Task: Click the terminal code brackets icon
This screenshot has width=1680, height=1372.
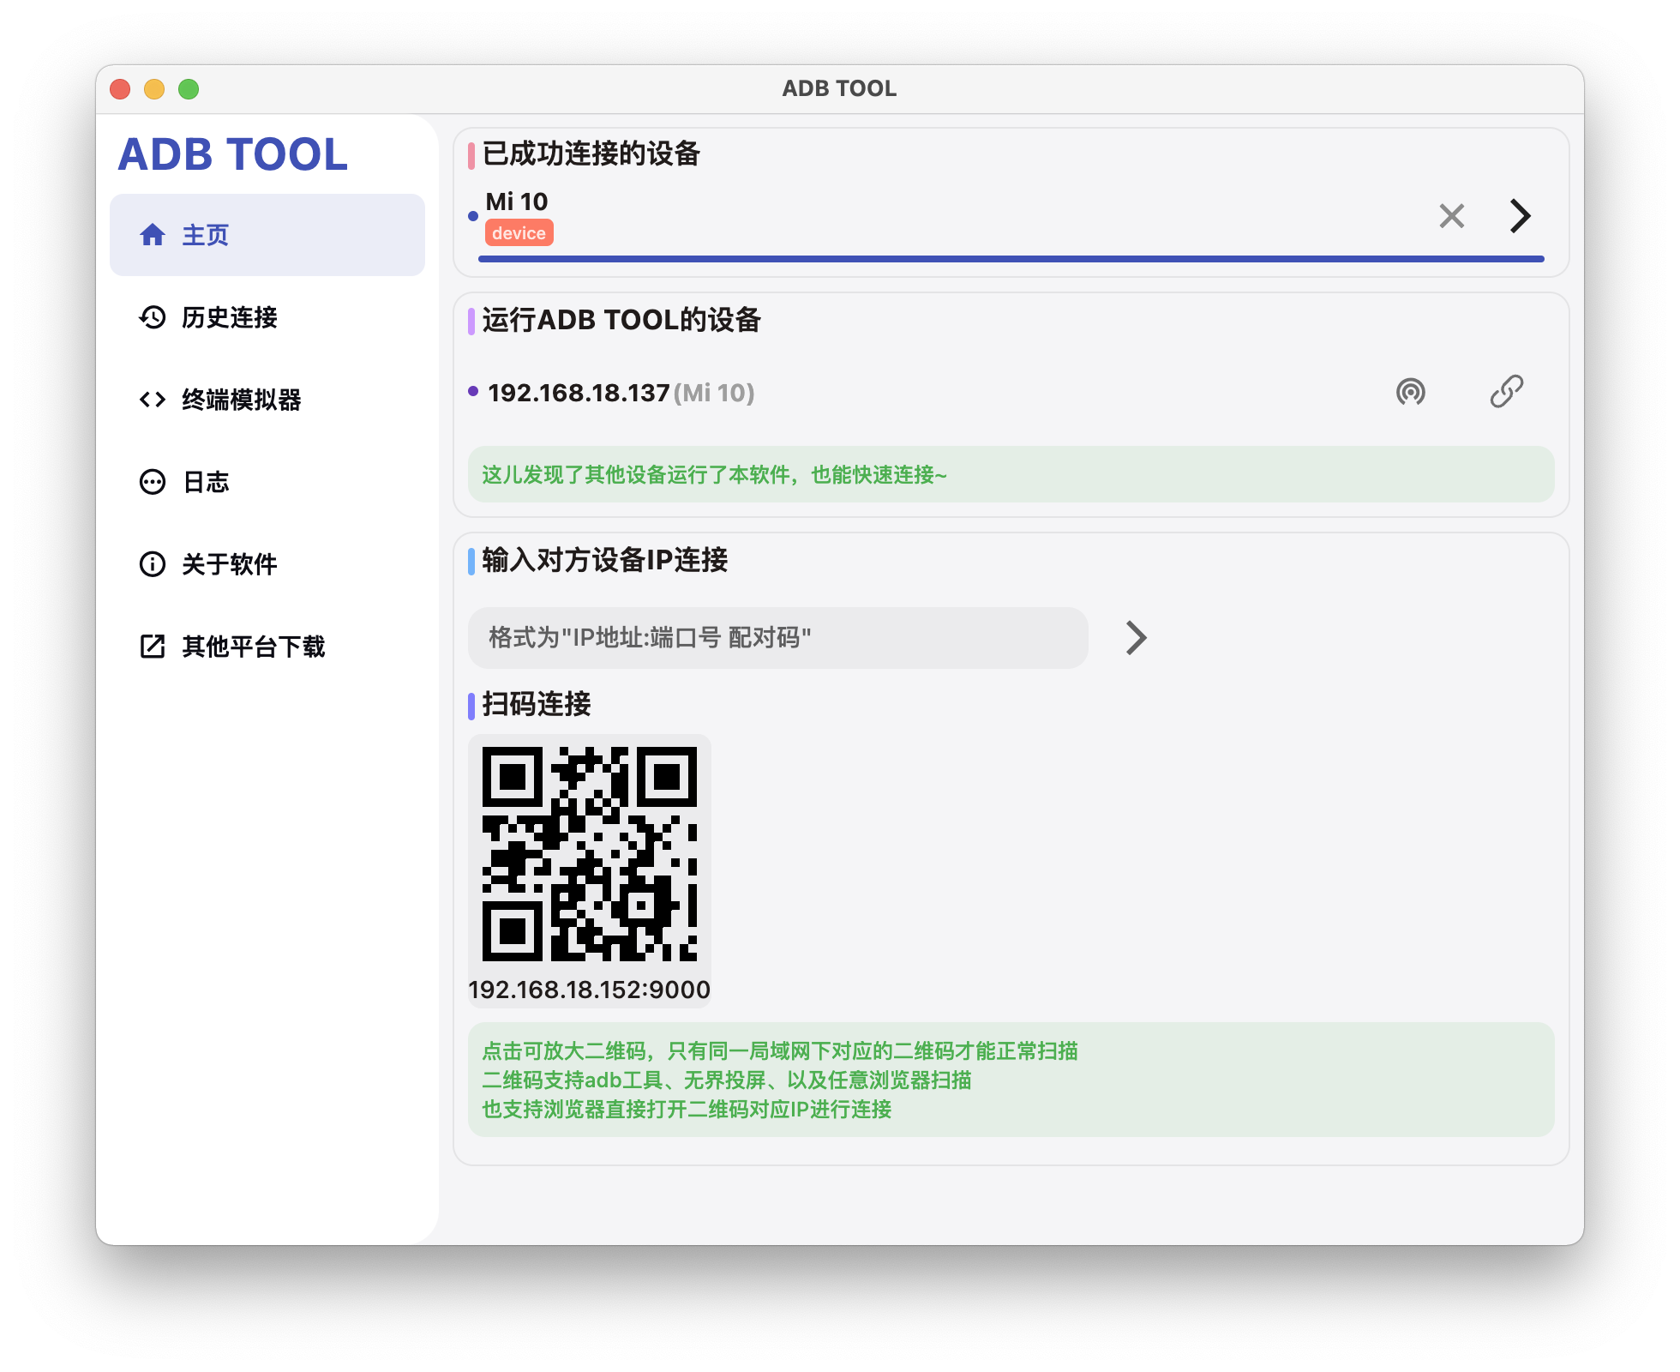Action: 153,400
